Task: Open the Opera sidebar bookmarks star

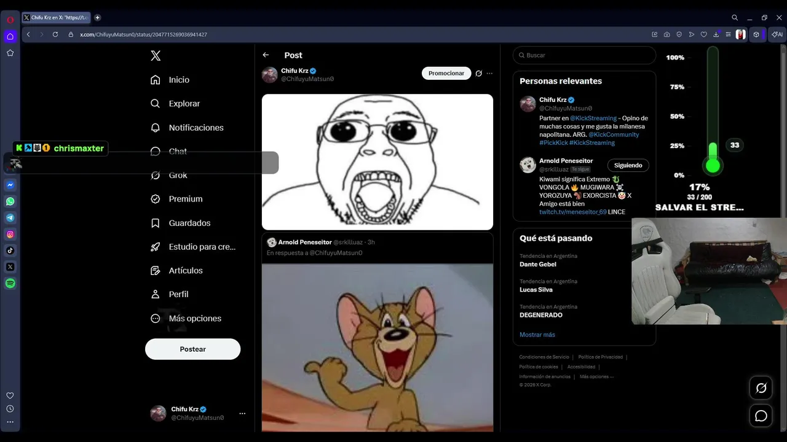Action: (10, 53)
